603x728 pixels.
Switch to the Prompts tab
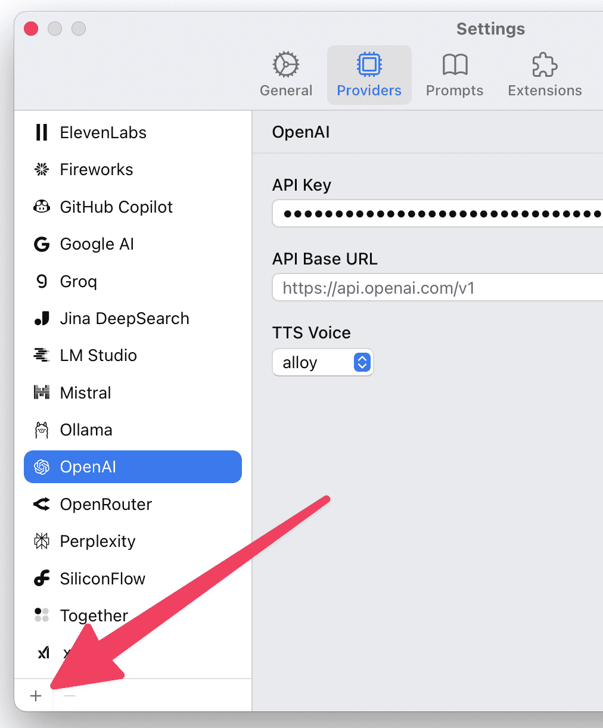click(x=455, y=75)
